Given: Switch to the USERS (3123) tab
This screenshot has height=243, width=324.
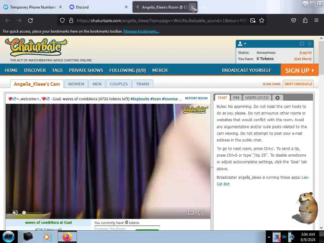Looking at the screenshot, I should 257,98.
